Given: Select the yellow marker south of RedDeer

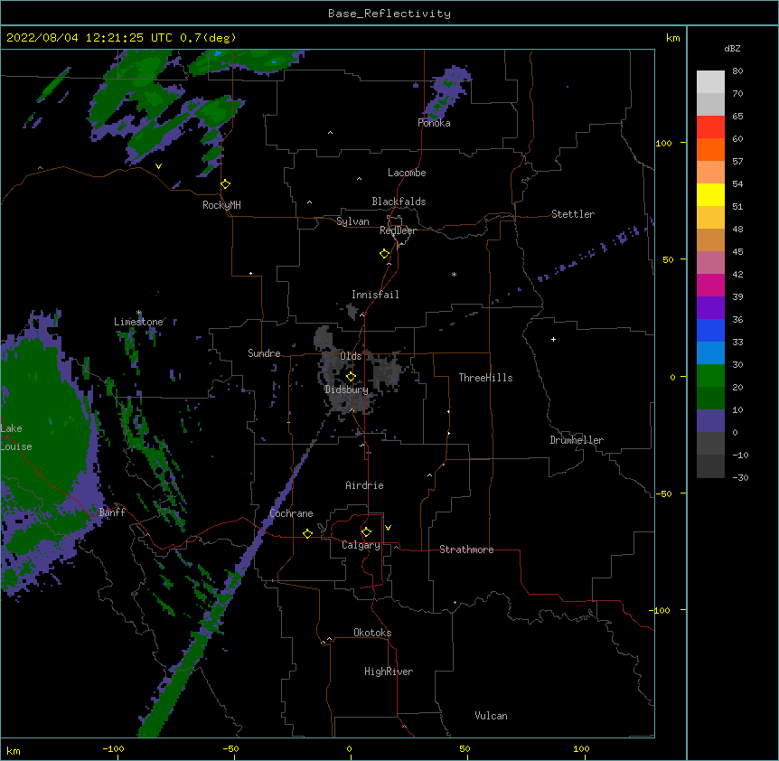Looking at the screenshot, I should click(385, 254).
